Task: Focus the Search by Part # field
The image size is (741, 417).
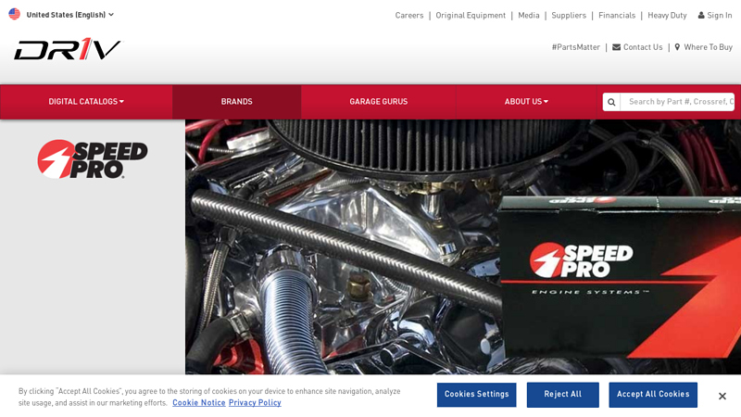Action: point(677,102)
